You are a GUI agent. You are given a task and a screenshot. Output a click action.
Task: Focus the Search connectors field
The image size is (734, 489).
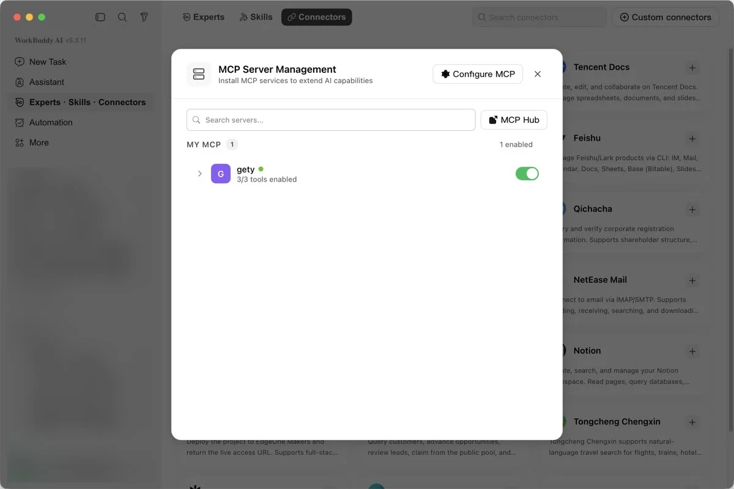point(539,18)
